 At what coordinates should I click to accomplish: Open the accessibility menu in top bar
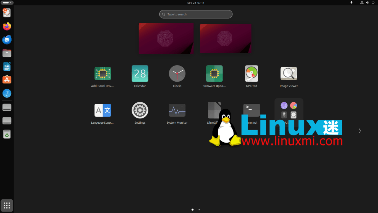click(x=351, y=3)
